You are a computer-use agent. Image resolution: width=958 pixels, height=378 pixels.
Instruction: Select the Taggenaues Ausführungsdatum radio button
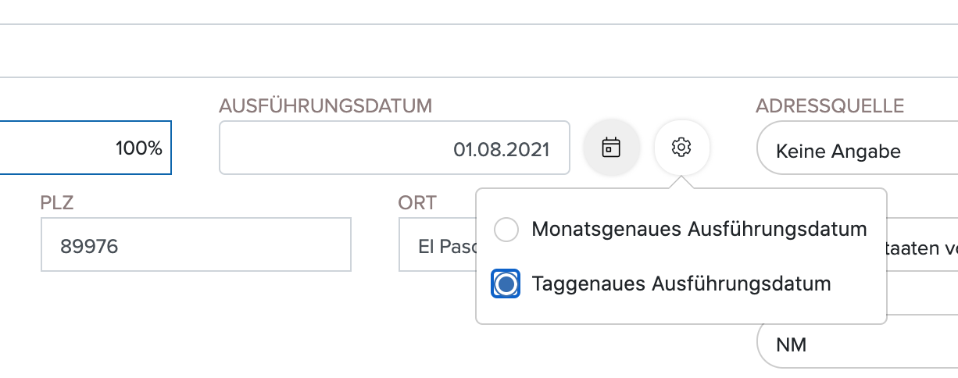[506, 283]
